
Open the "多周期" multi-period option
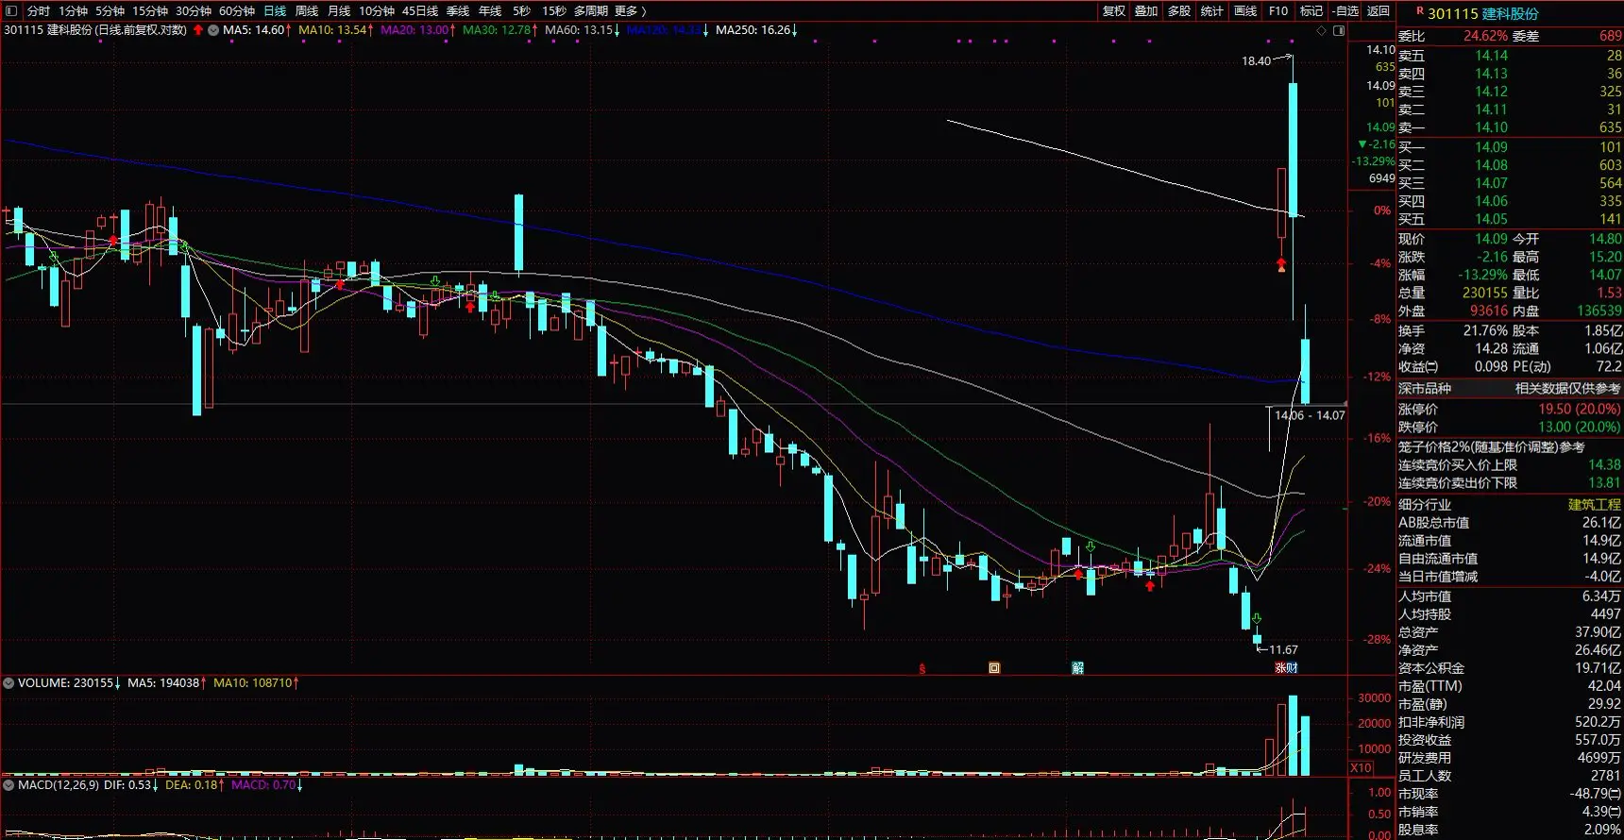[591, 11]
